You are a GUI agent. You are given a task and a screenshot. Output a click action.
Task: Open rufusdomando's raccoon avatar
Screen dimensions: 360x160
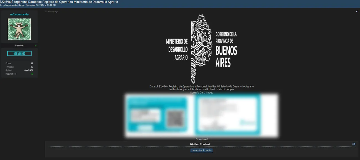(19, 29)
